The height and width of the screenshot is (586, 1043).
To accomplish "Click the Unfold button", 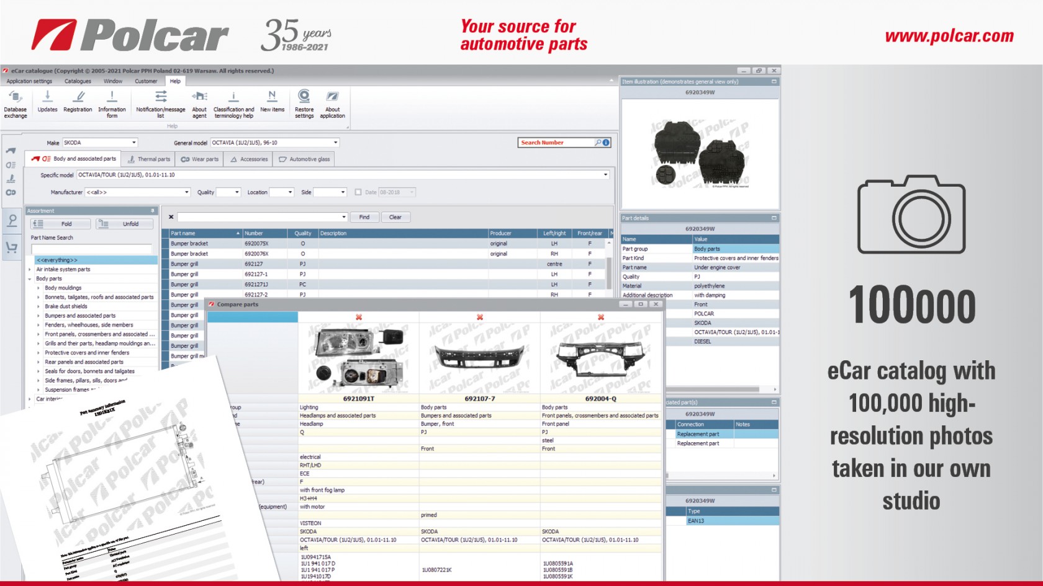I will point(125,224).
